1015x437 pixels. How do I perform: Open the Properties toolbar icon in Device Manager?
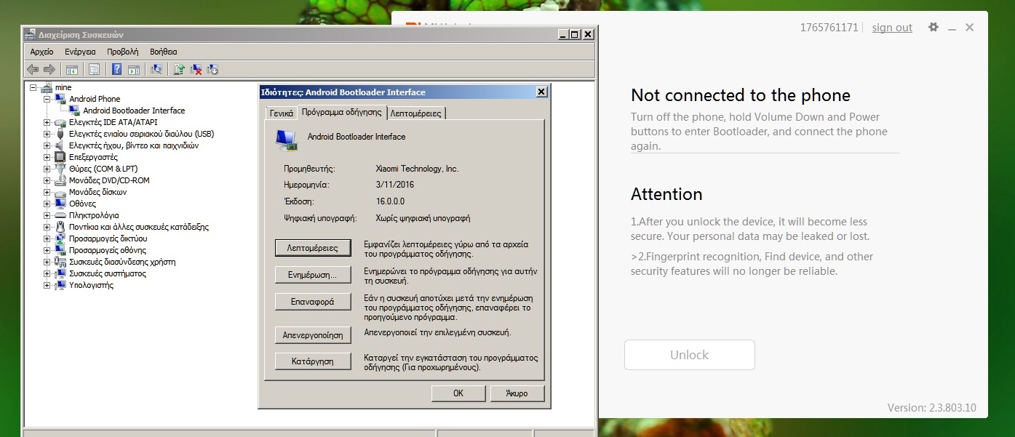point(94,70)
